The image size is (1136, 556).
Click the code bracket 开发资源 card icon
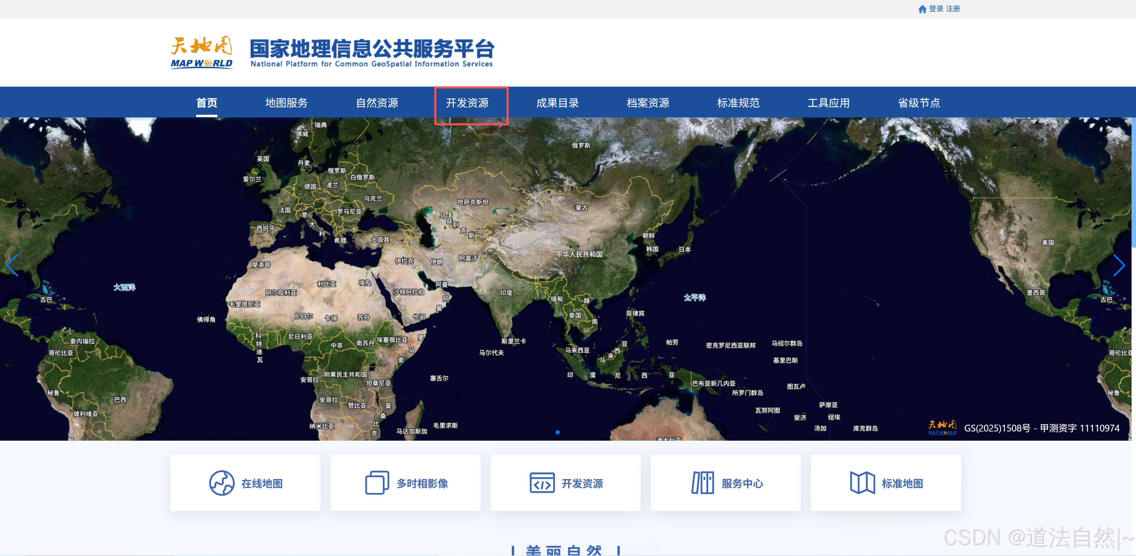[542, 483]
